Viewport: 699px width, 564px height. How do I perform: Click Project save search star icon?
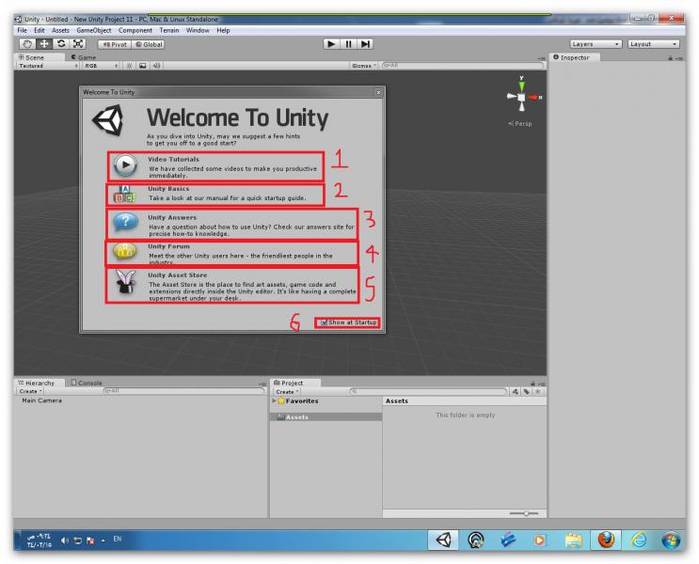pyautogui.click(x=537, y=392)
